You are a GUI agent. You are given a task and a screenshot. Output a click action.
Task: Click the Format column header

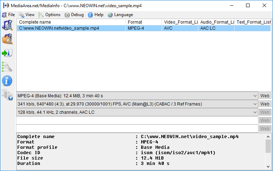pos(144,22)
